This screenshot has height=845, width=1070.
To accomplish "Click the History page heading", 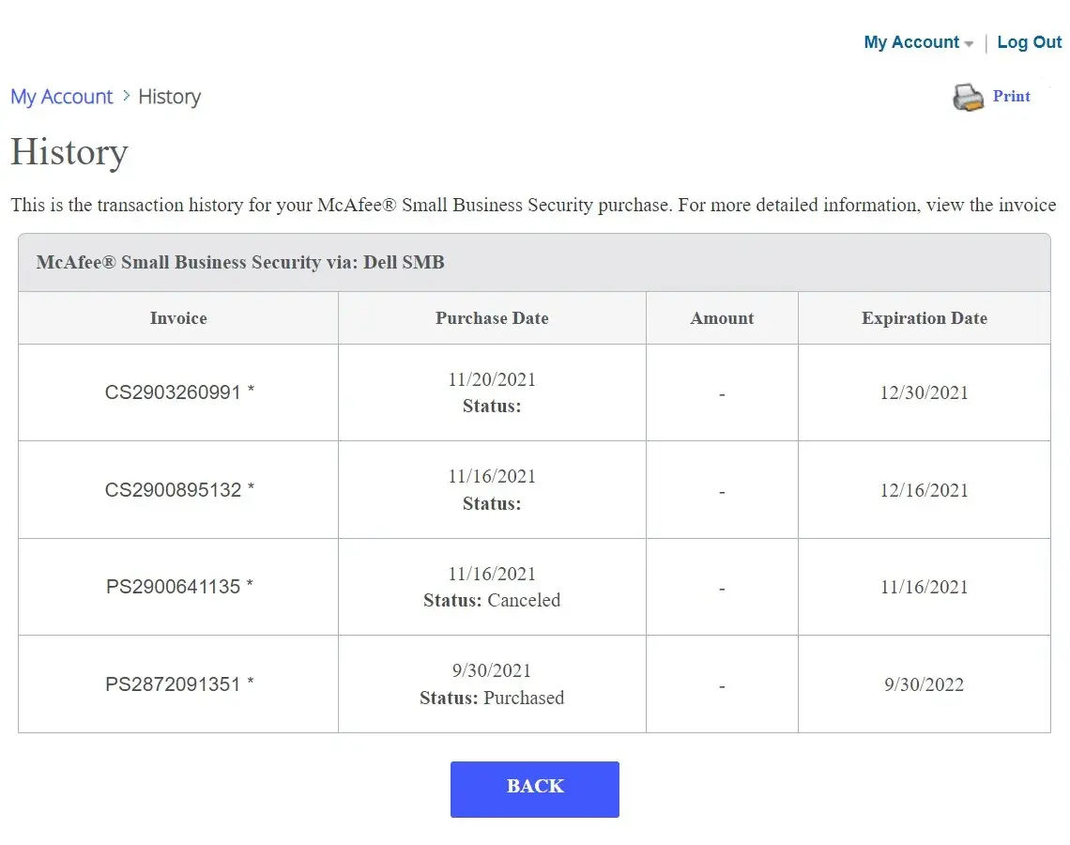I will point(69,152).
